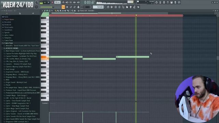Expand the Speech folder
The width and height of the screenshot is (219, 123).
pyautogui.click(x=6, y=32)
